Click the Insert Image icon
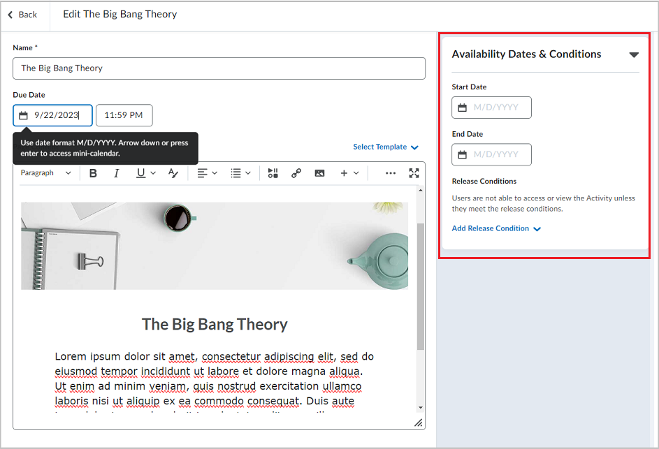659x449 pixels. [x=319, y=173]
